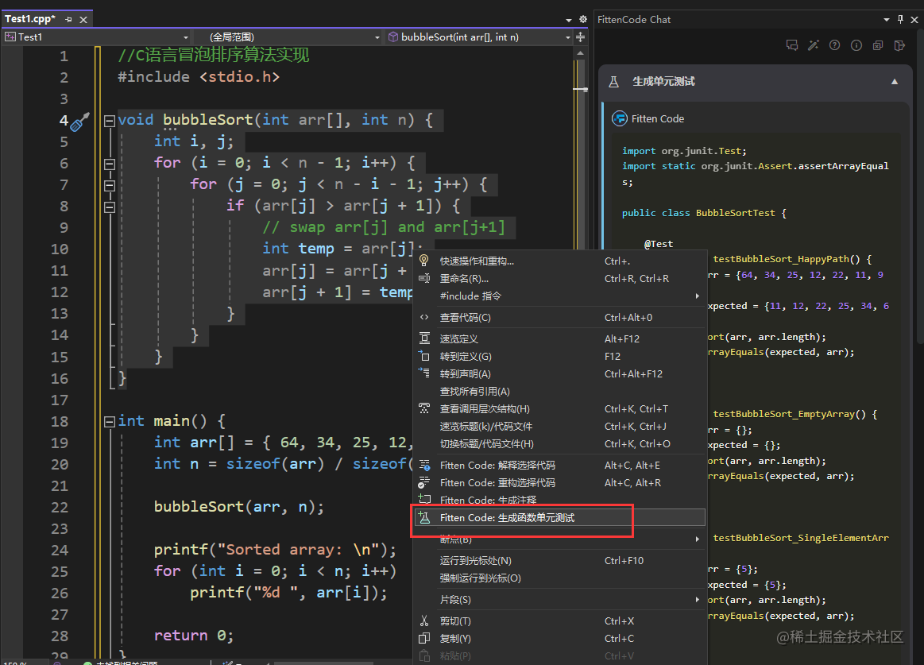Click the lightbulb icon beside 快速操作和重构
This screenshot has height=665, width=924.
[x=424, y=261]
